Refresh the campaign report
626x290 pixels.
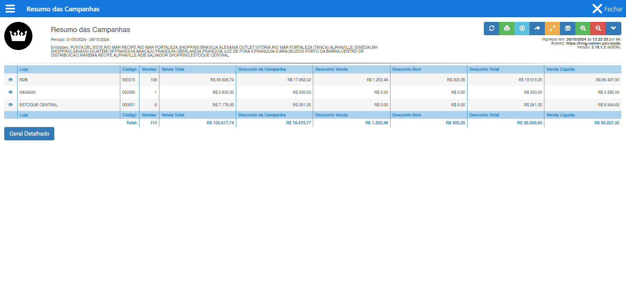491,29
